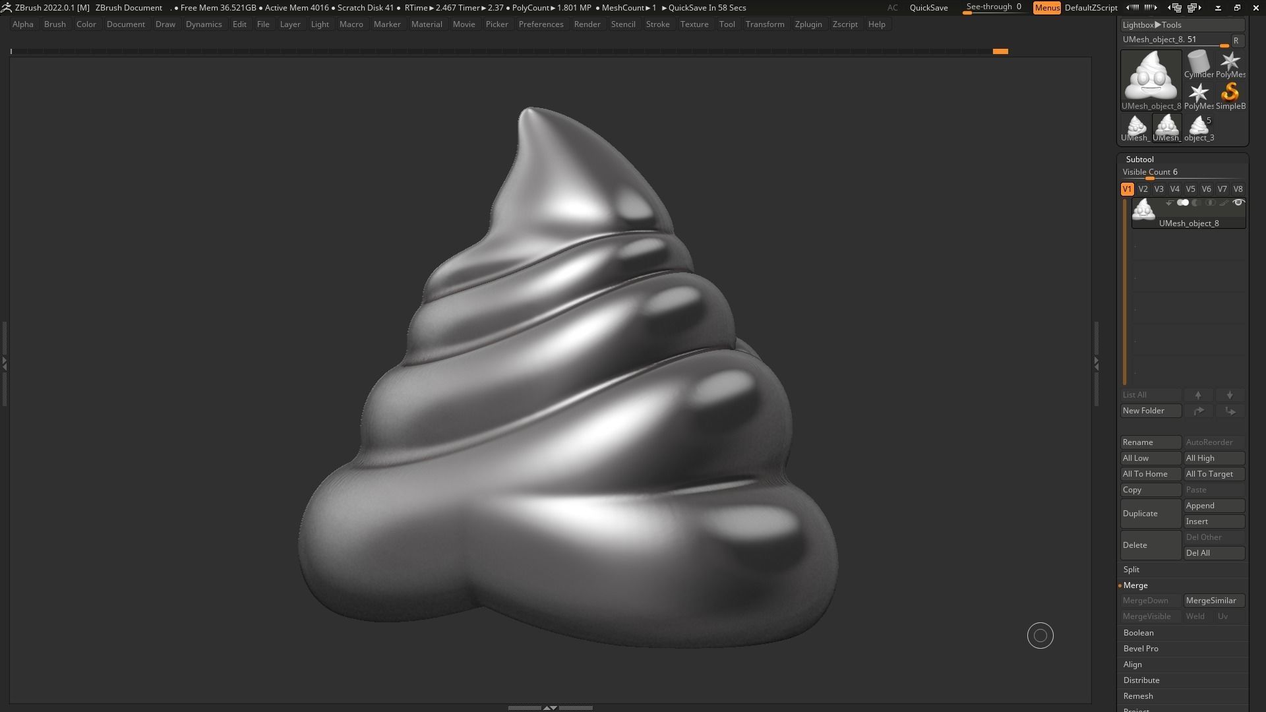Activate visibility set V3
Screen dimensions: 1266x712
point(1159,189)
